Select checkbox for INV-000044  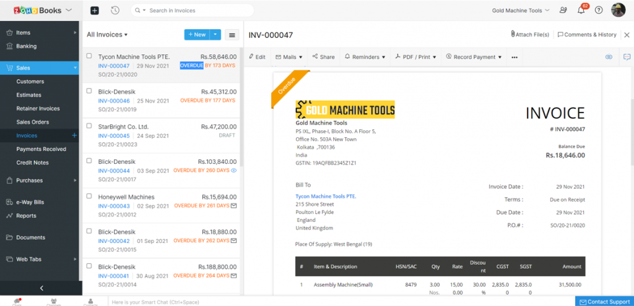tap(89, 161)
